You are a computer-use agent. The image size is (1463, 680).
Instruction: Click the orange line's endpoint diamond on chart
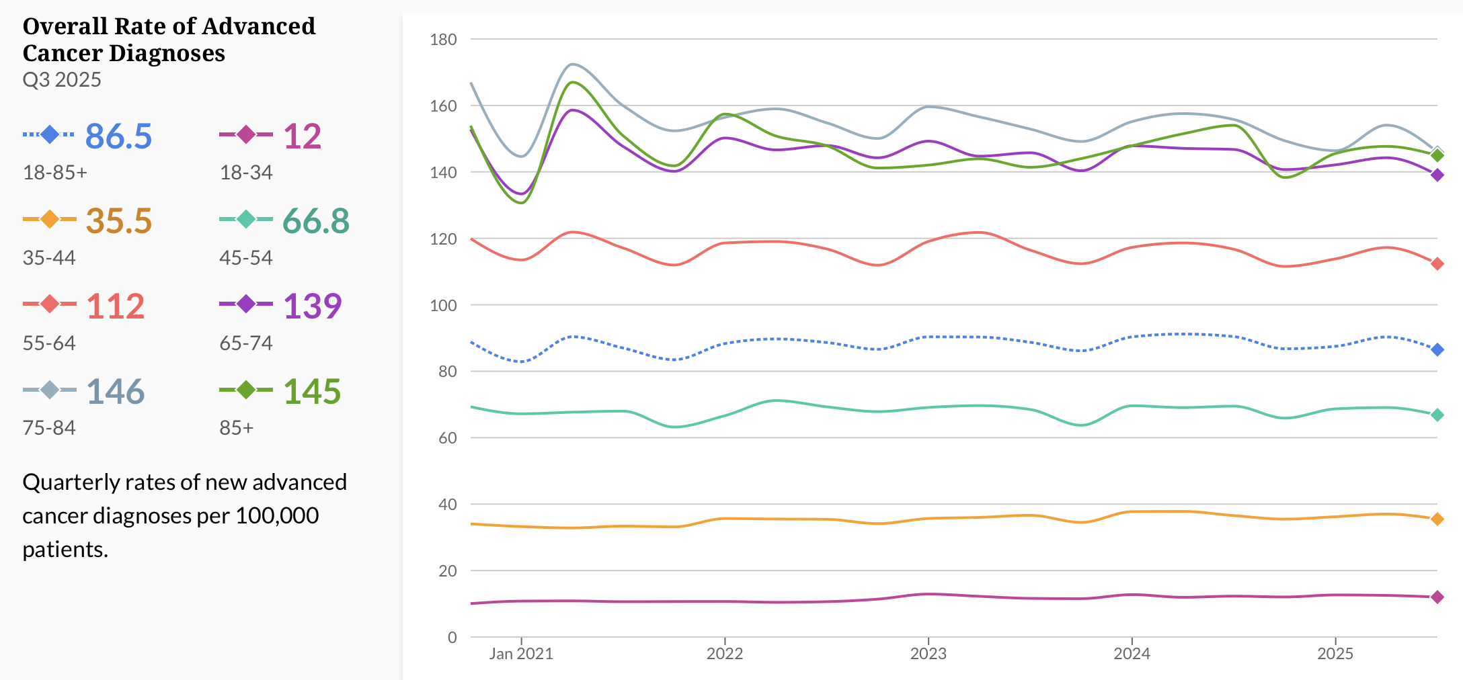(x=1437, y=519)
